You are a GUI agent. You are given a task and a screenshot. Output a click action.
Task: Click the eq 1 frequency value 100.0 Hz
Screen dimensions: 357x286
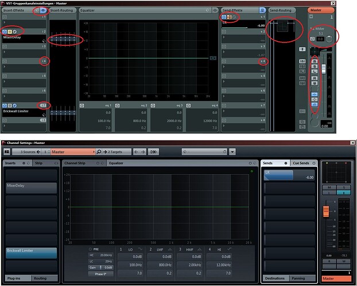coord(104,121)
